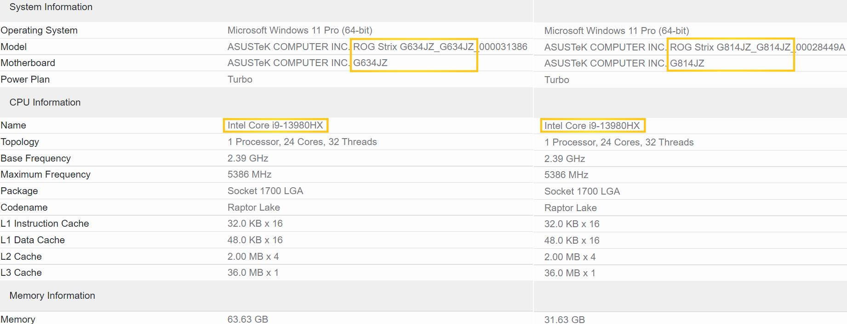This screenshot has height=324, width=847.
Task: Click the Operating System row label
Action: [x=39, y=30]
